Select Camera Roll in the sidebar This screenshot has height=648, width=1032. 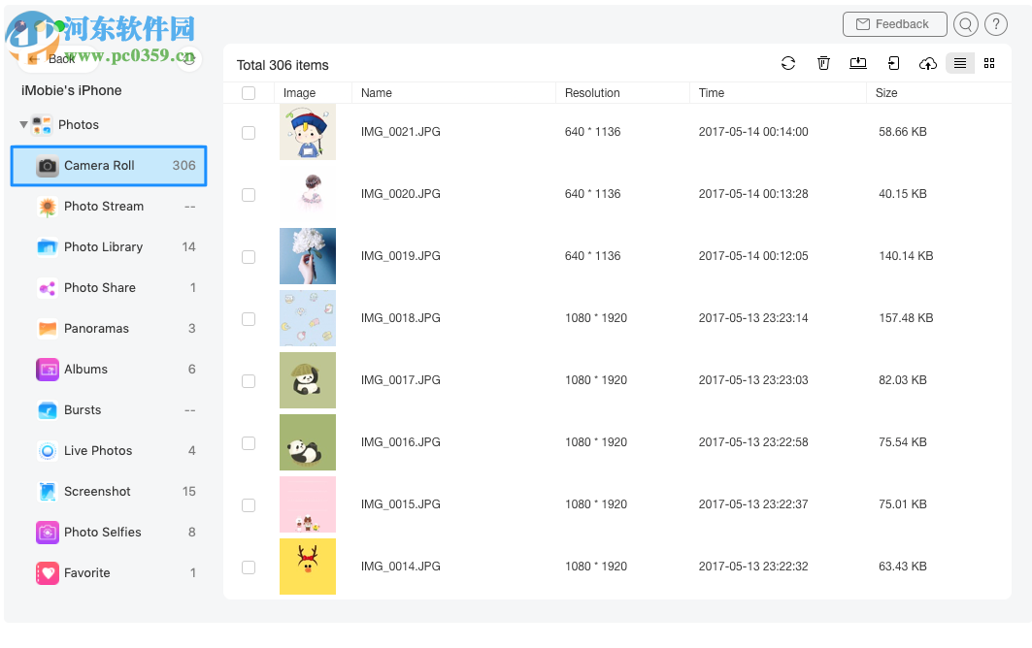pos(97,165)
